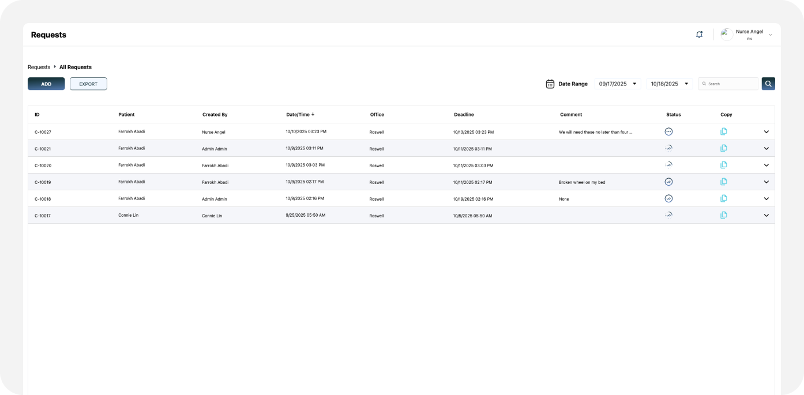Click the ADD button
Screen dimensions: 804x395
(46, 84)
